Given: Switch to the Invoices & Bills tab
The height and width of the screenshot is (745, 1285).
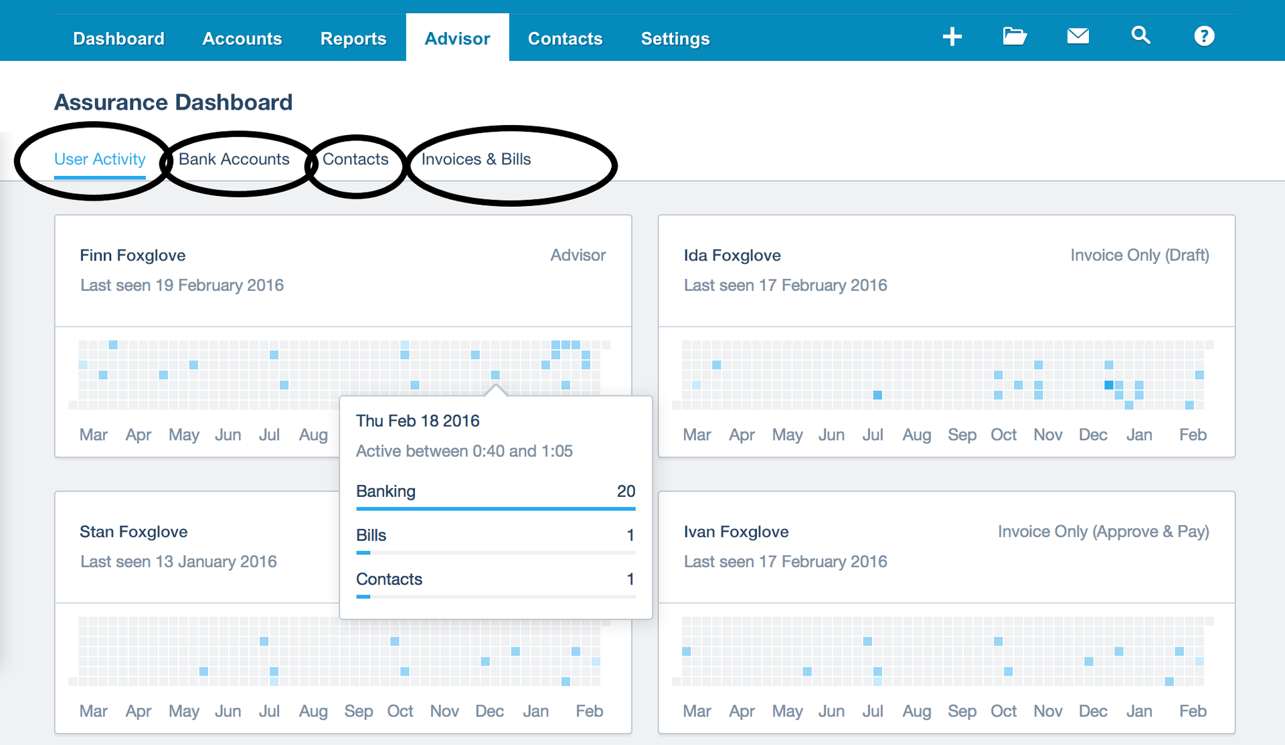Looking at the screenshot, I should [476, 159].
